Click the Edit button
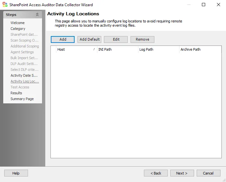226x182 pixels. click(116, 39)
